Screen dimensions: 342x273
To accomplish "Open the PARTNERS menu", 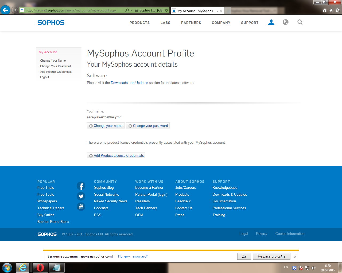I will point(191,23).
